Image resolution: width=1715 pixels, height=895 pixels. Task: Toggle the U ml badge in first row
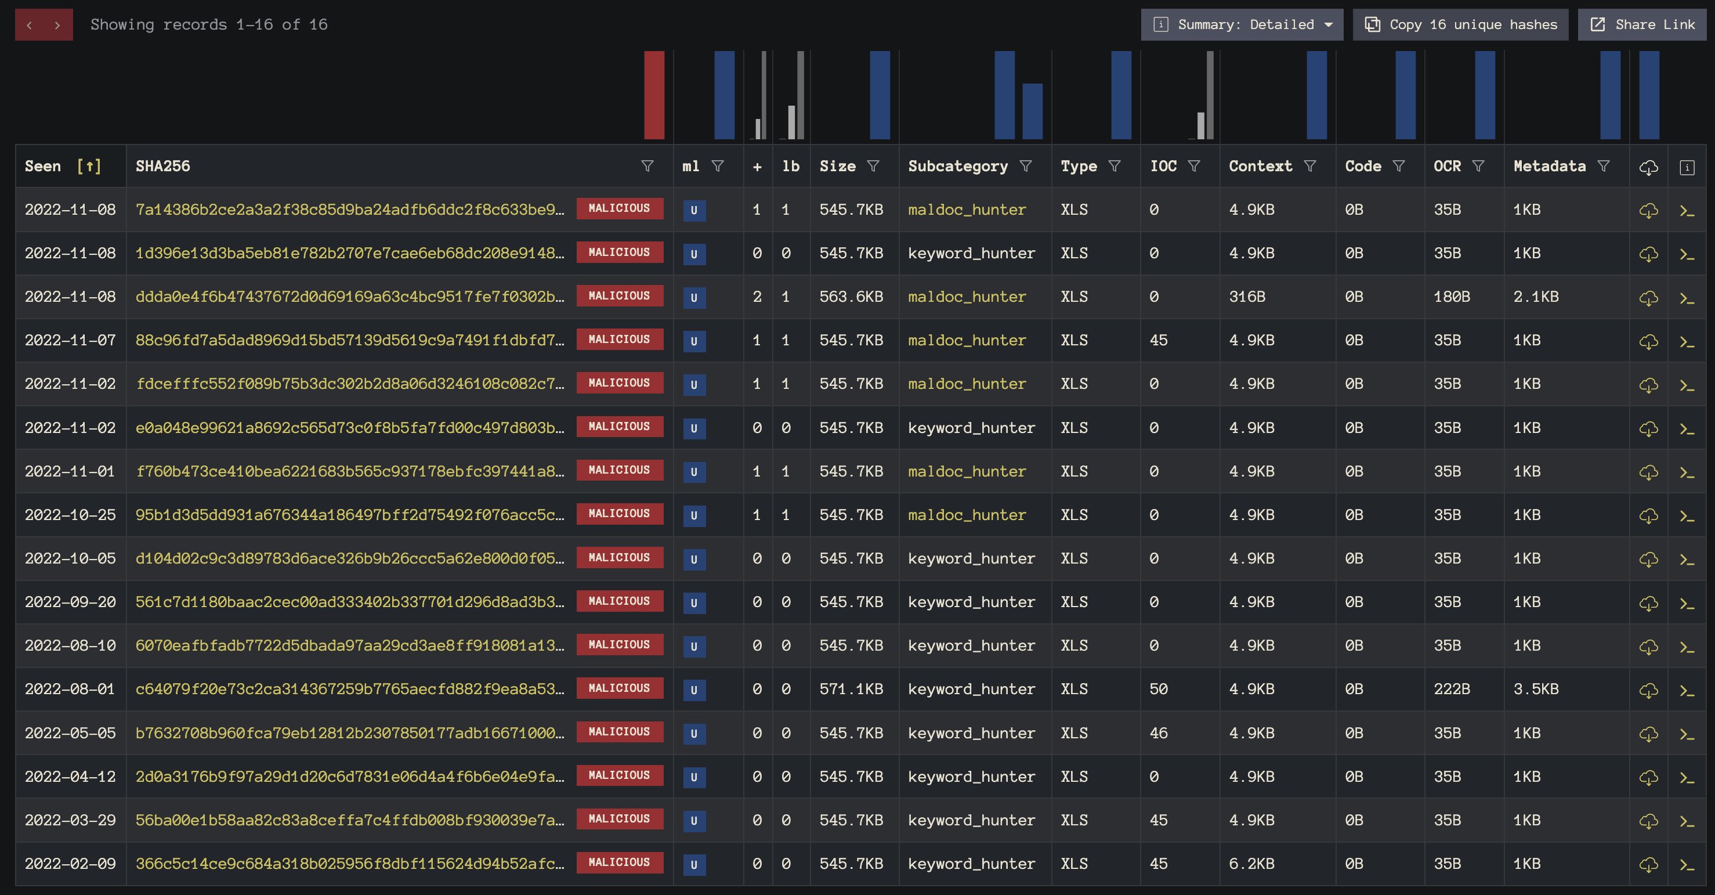click(x=694, y=211)
